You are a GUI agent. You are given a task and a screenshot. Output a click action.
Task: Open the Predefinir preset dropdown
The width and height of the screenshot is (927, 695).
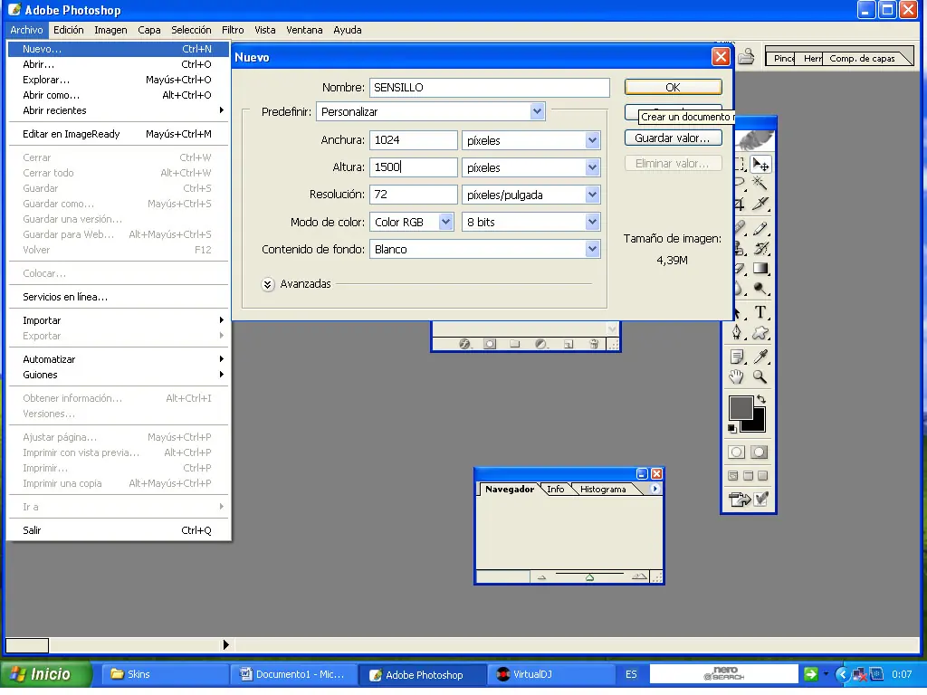coord(537,111)
